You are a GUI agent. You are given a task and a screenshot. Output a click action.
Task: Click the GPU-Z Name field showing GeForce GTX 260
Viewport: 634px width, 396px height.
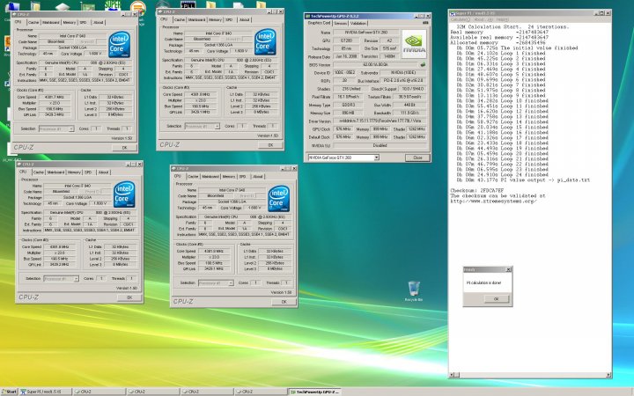[365, 33]
